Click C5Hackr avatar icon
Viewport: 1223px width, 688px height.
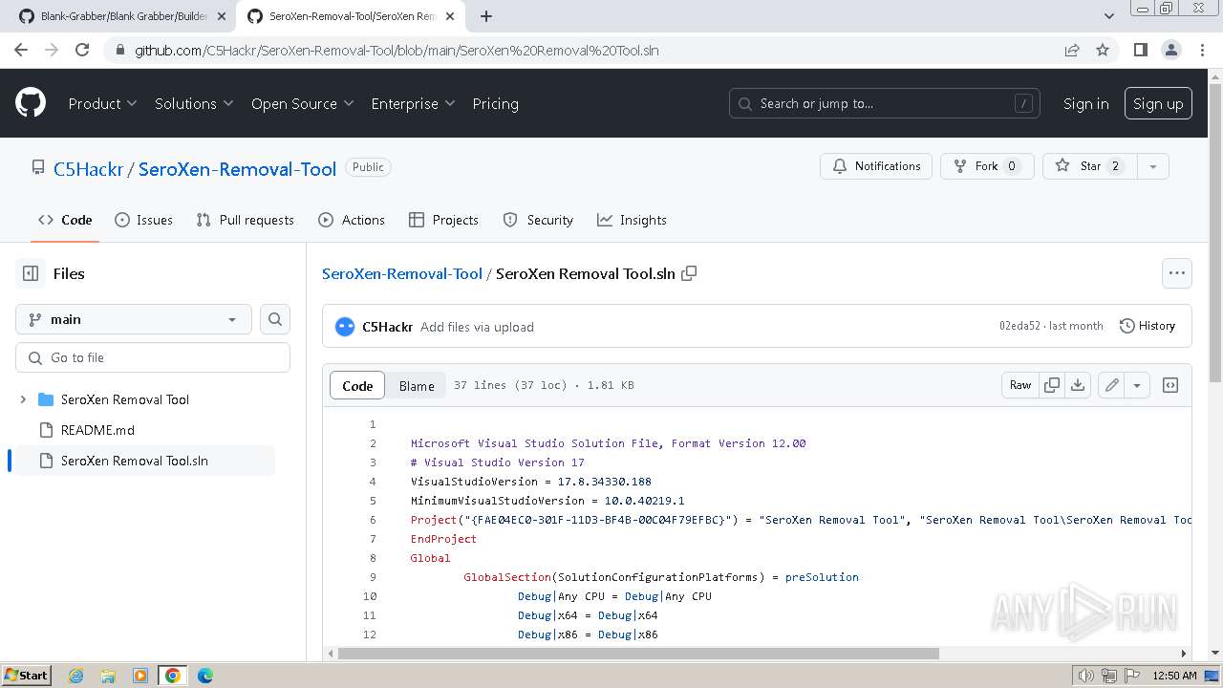(x=345, y=327)
